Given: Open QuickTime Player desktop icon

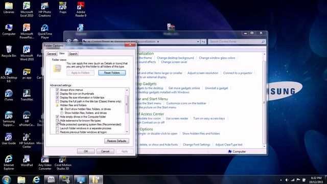Looking at the screenshot, I should pyautogui.click(x=44, y=31).
